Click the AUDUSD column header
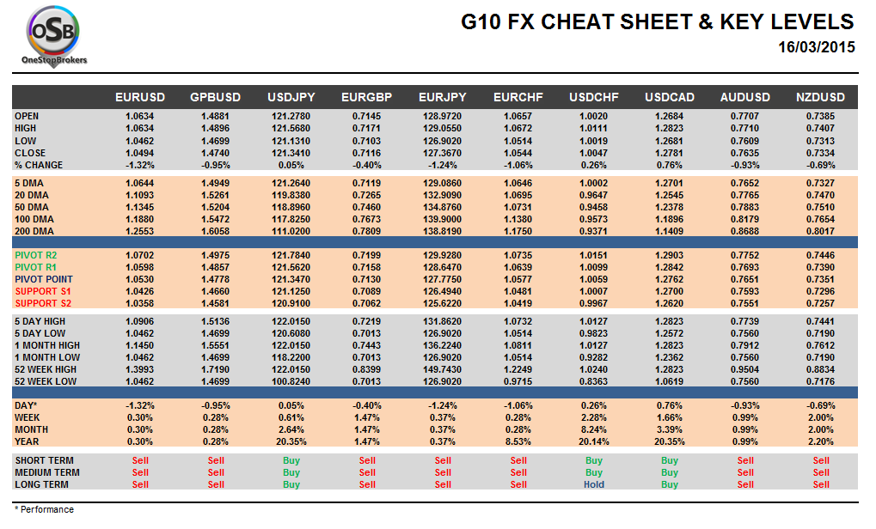876x529 pixels. (x=745, y=97)
